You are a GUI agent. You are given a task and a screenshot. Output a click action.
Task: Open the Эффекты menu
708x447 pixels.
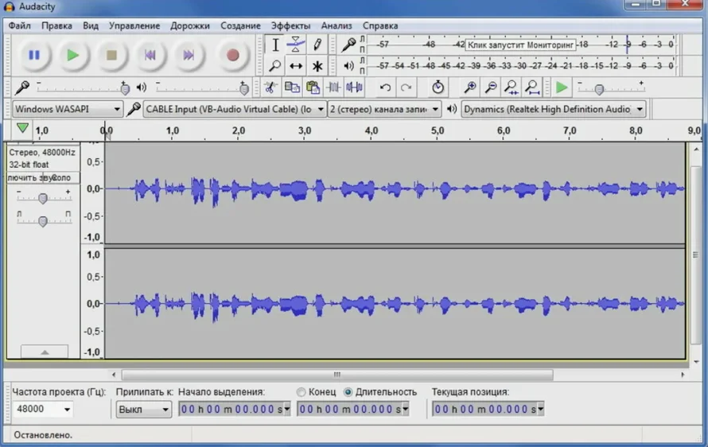(x=290, y=25)
